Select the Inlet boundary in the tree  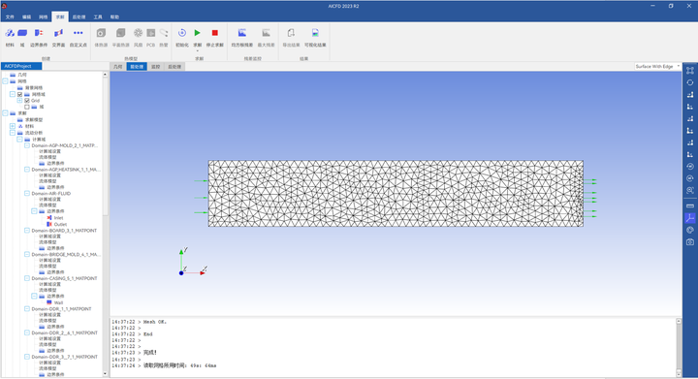(58, 218)
